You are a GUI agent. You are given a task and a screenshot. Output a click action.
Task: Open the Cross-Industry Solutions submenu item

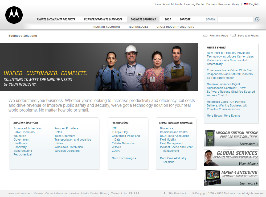coord(175,27)
